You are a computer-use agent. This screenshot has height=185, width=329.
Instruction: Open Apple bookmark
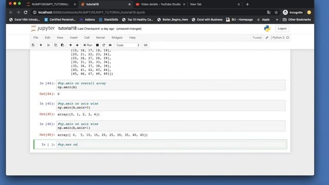(x=263, y=20)
